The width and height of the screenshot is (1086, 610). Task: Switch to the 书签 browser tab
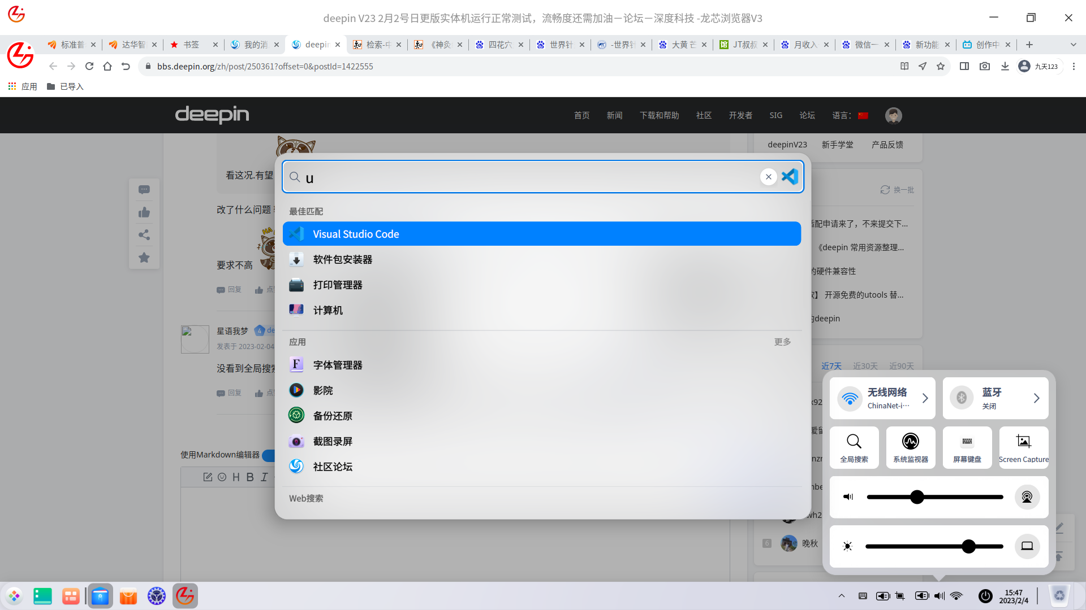pyautogui.click(x=191, y=45)
